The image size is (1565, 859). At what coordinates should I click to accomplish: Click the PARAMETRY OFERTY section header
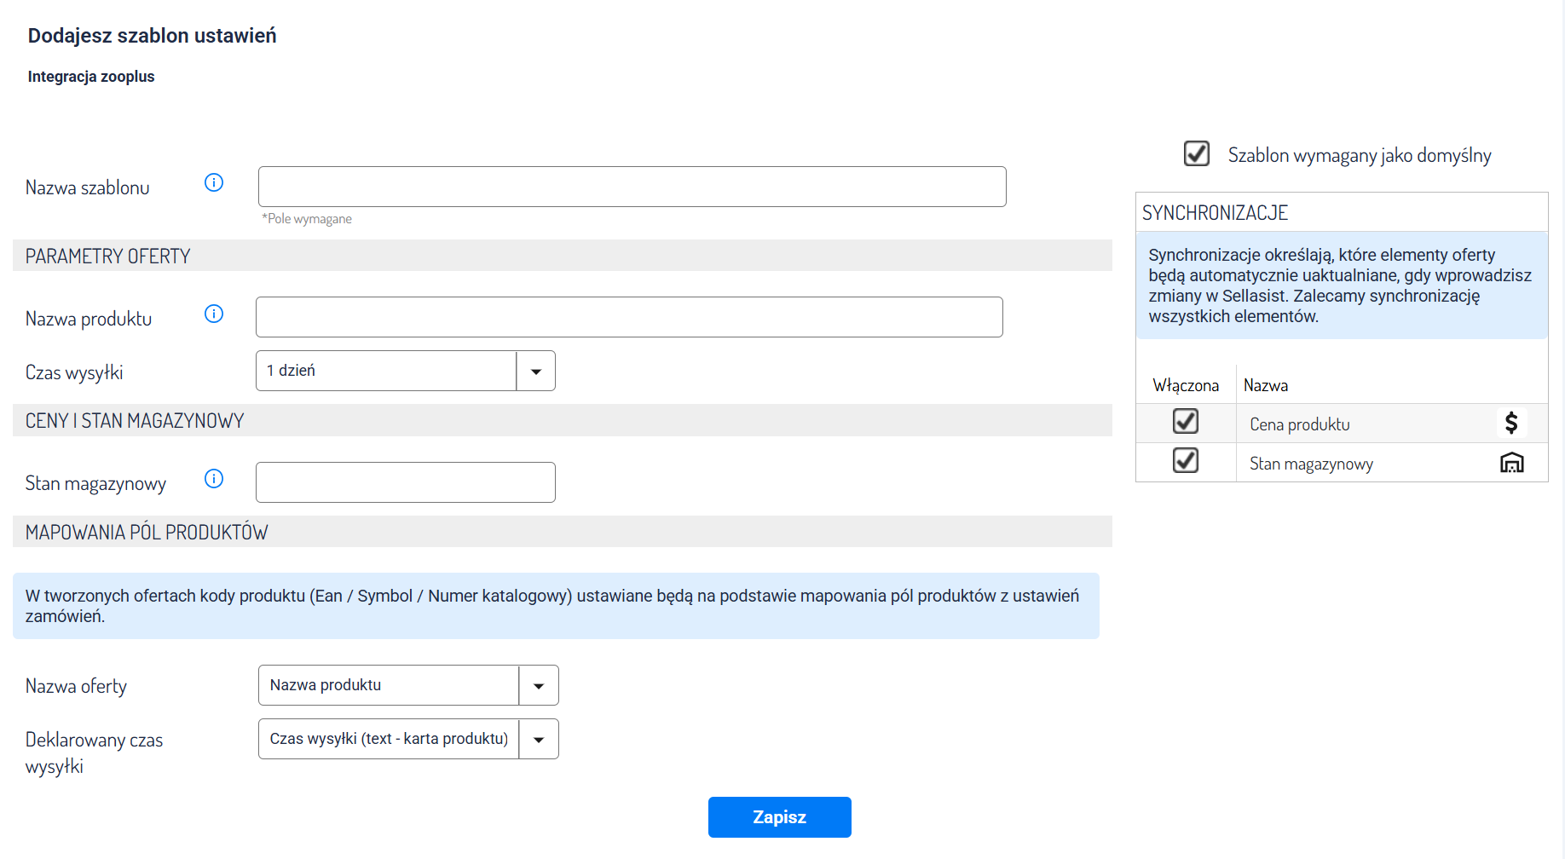point(108,257)
